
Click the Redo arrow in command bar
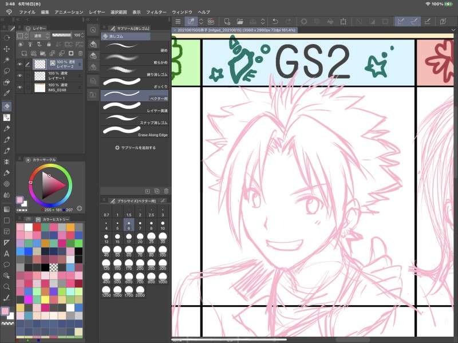pos(288,21)
